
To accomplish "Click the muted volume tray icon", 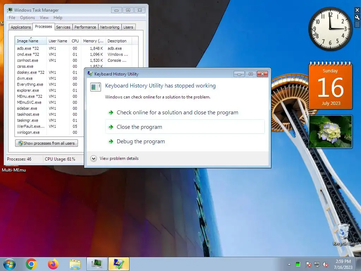I will point(325,264).
